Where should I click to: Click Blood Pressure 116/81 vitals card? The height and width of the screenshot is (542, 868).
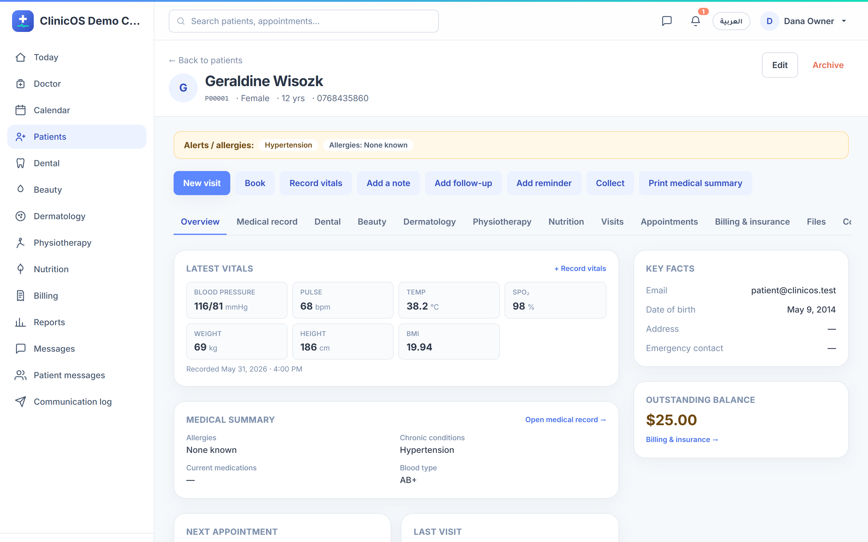pyautogui.click(x=237, y=300)
